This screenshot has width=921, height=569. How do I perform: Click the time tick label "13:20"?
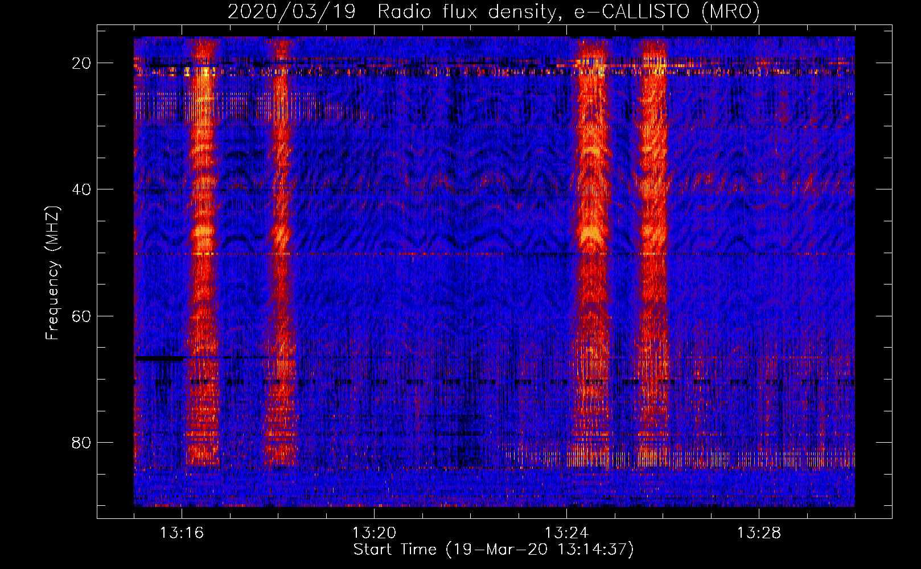click(374, 533)
